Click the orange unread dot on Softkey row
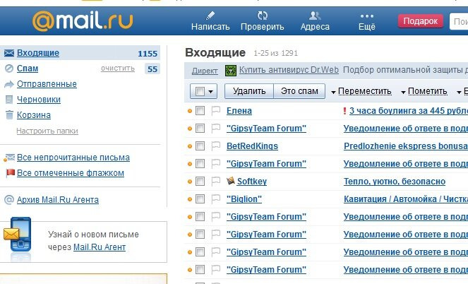This screenshot has width=468, height=284. tap(189, 182)
